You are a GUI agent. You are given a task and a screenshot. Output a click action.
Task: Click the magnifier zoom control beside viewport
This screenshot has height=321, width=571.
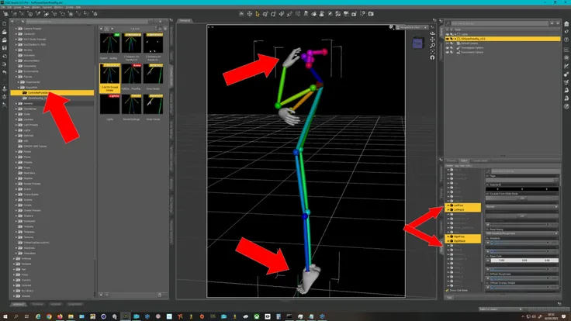click(432, 46)
